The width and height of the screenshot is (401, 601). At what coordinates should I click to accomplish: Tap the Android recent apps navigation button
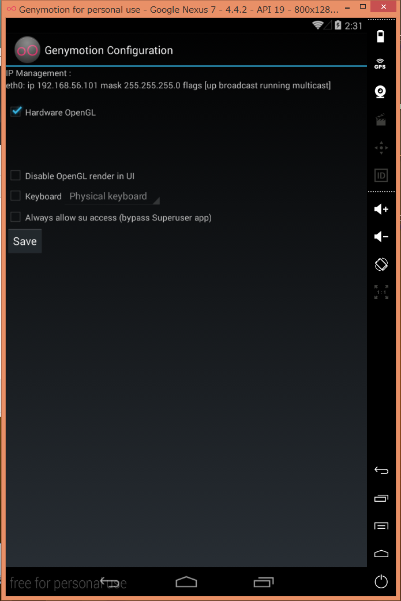pos(264,582)
